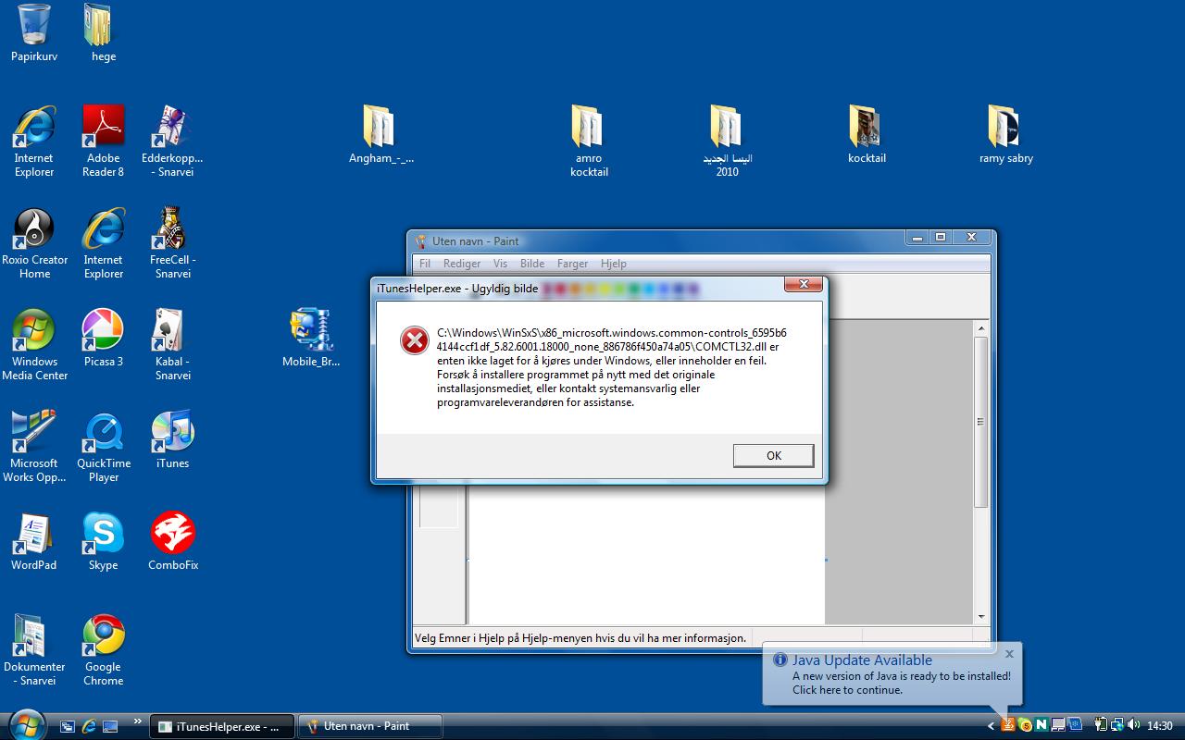Click the iTunesHelper.exe - Ugyldig bilde dialog title
The height and width of the screenshot is (740, 1185).
tap(457, 288)
